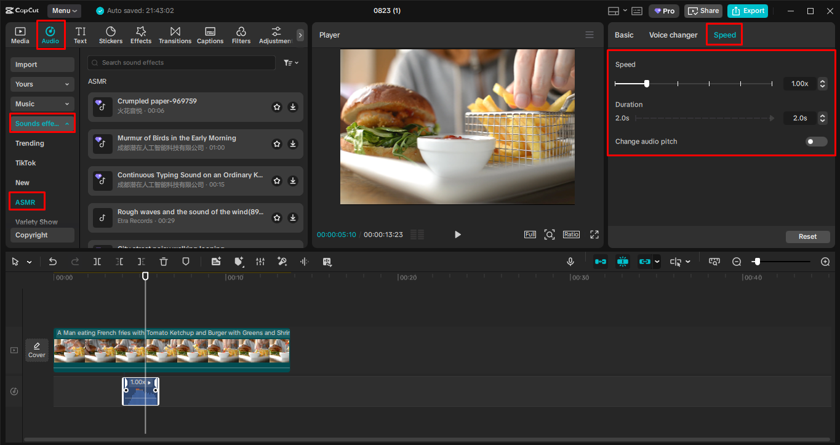This screenshot has width=840, height=445.
Task: Switch to the Text tab
Action: pos(81,35)
